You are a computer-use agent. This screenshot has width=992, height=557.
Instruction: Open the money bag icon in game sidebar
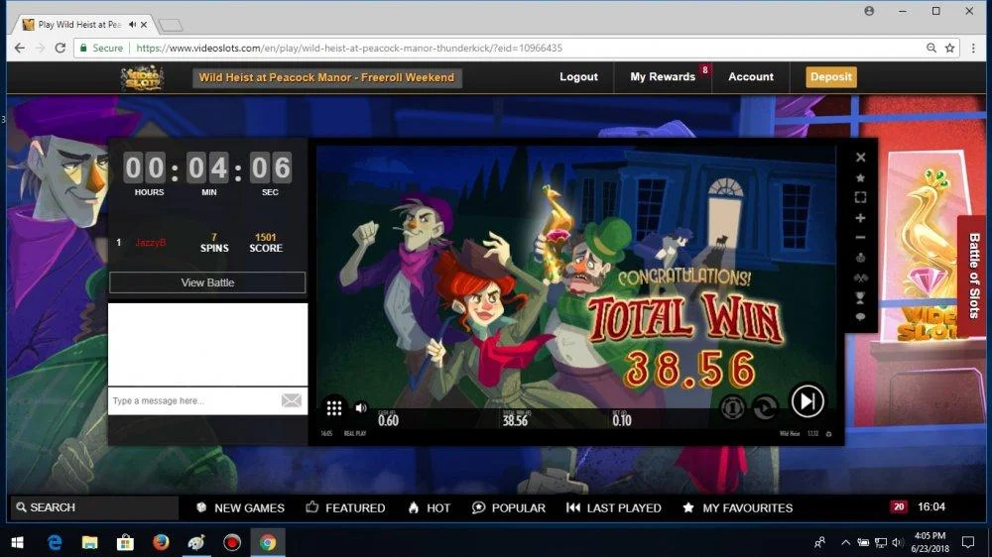point(860,258)
